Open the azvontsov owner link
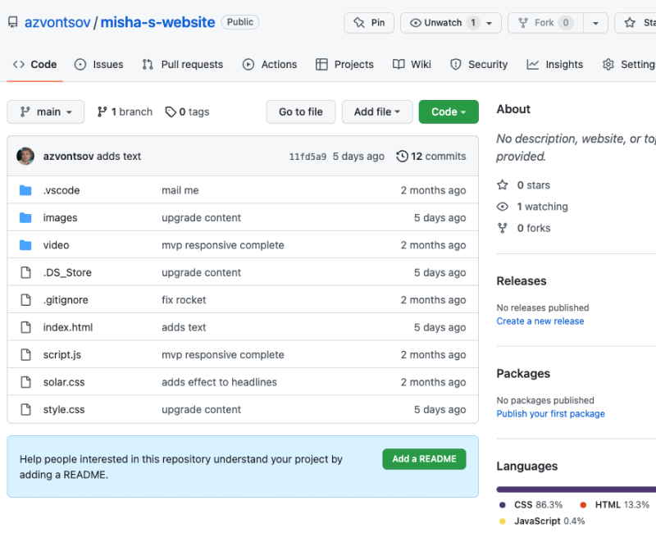The width and height of the screenshot is (656, 560). [x=57, y=22]
